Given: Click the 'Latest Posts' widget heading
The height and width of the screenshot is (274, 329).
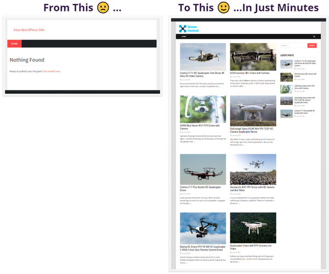Looking at the screenshot, I should pos(287,55).
